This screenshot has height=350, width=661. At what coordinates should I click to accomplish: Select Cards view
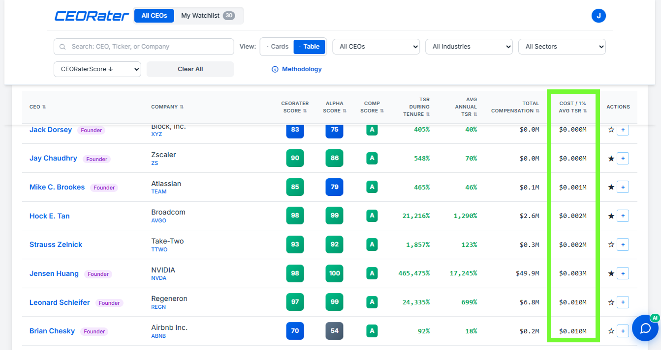(x=277, y=47)
